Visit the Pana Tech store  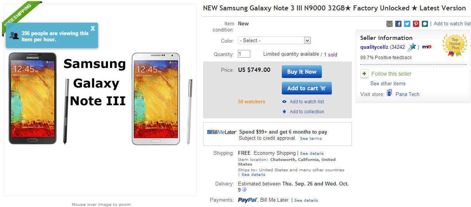(x=407, y=94)
